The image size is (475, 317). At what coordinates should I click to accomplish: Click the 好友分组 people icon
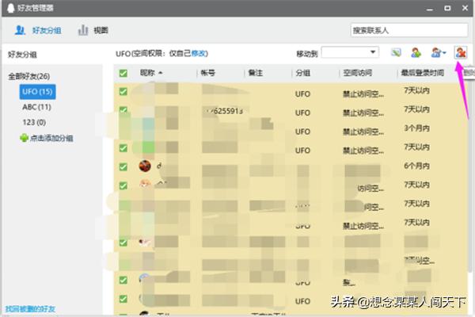(x=20, y=30)
